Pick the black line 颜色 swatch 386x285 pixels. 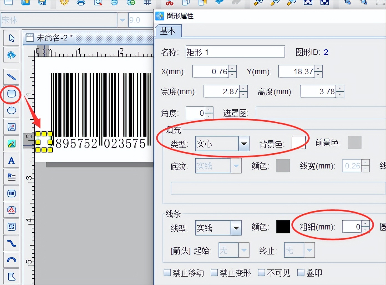283,227
